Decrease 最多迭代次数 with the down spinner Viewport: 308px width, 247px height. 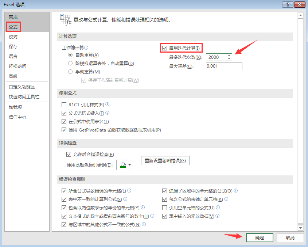[229, 59]
